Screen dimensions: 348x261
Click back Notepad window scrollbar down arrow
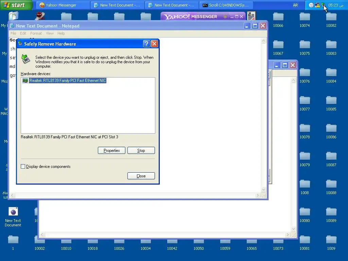293,229
